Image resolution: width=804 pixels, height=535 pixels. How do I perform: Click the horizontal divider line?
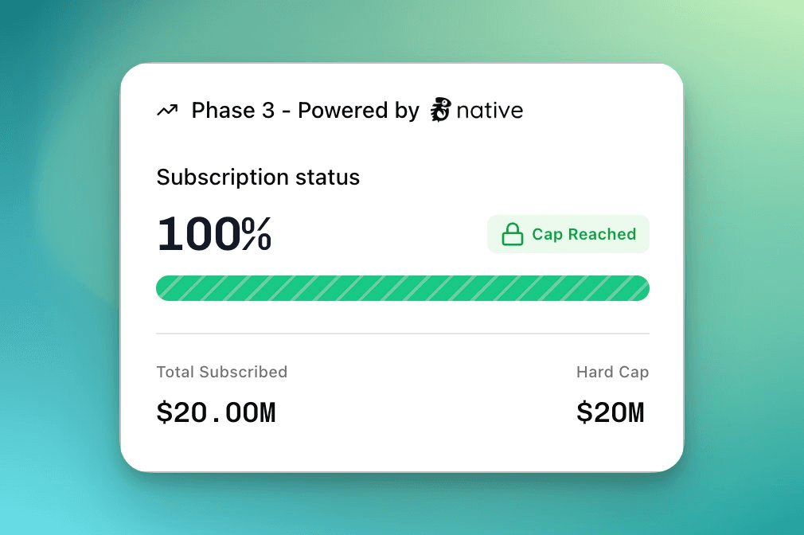(403, 334)
